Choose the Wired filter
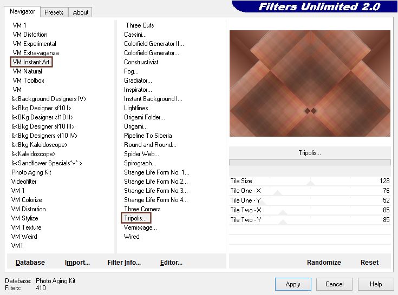Screen dimensions: 398x295 (x=132, y=237)
